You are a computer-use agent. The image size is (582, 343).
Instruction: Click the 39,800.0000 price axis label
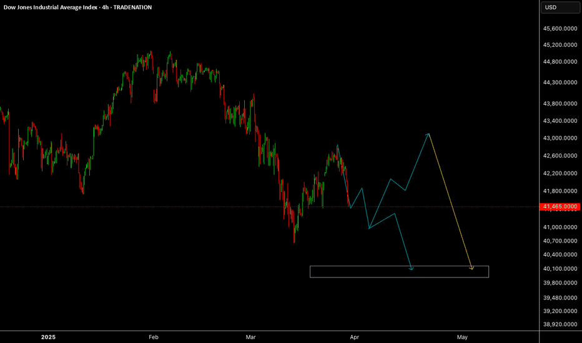click(560, 283)
